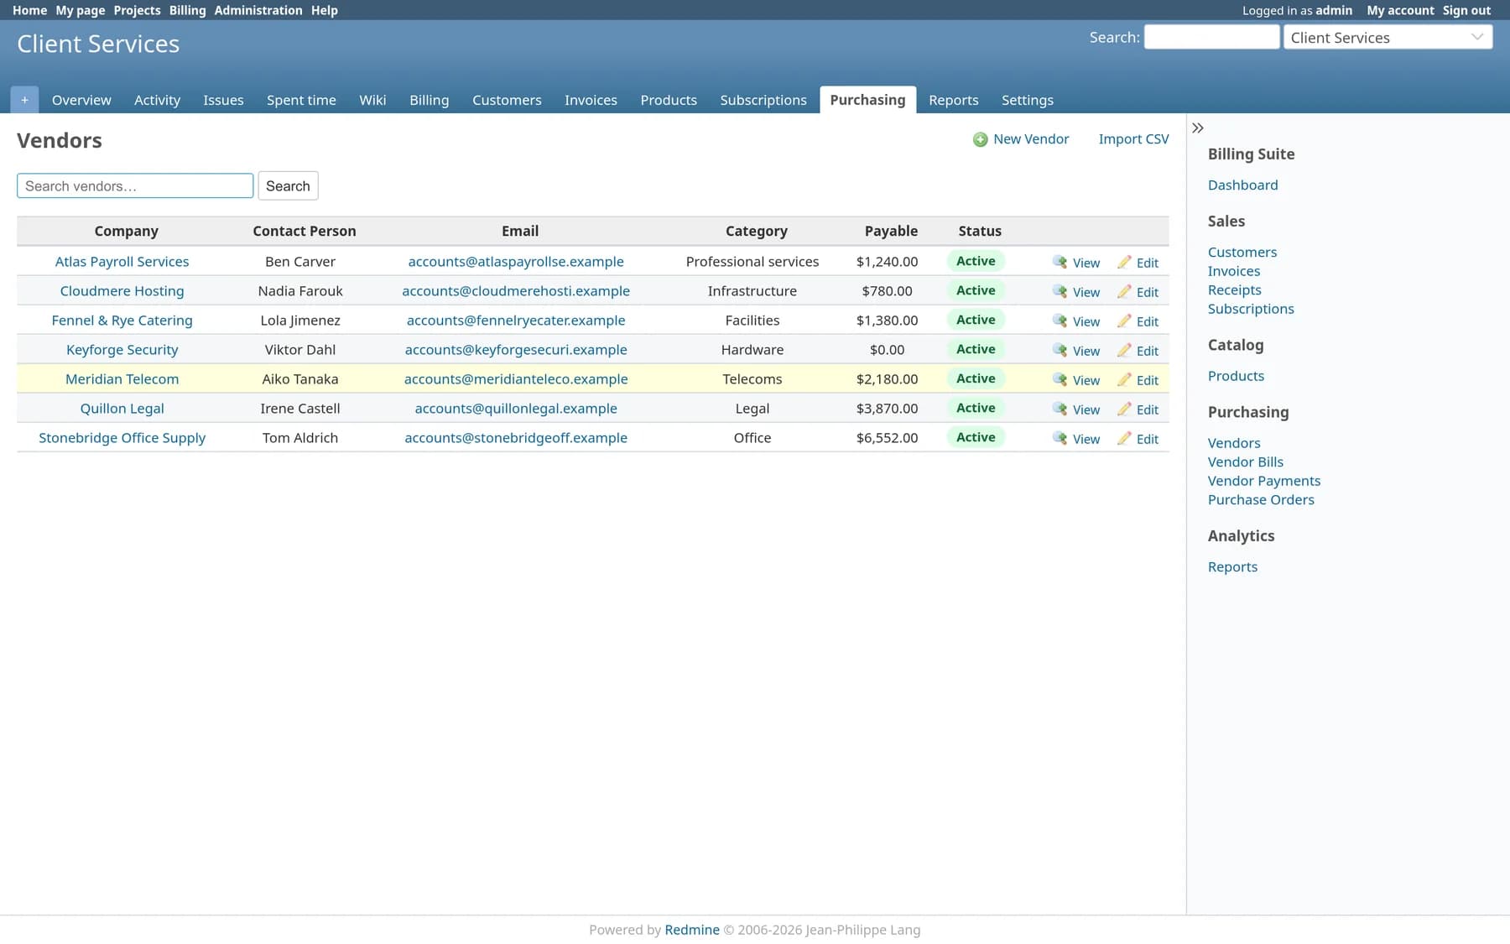Image resolution: width=1510 pixels, height=944 pixels.
Task: Click the View magnifier icon for Stonebridge Office Supply
Action: pos(1060,438)
